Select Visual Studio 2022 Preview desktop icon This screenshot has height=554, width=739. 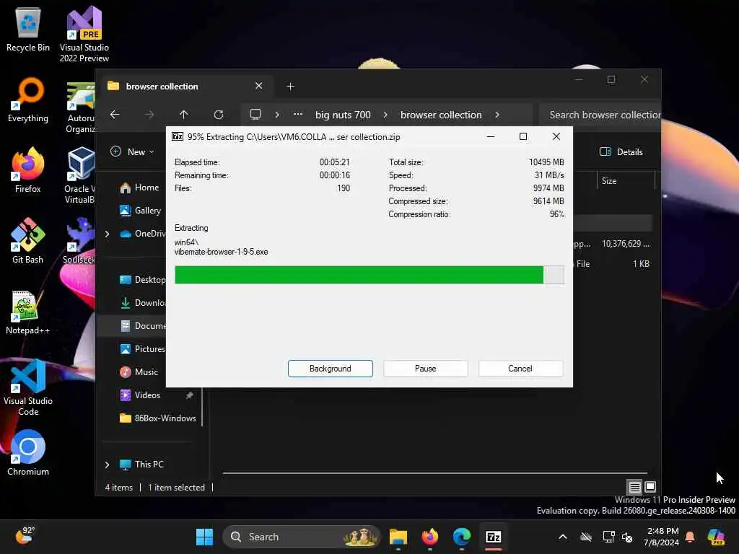point(84,34)
